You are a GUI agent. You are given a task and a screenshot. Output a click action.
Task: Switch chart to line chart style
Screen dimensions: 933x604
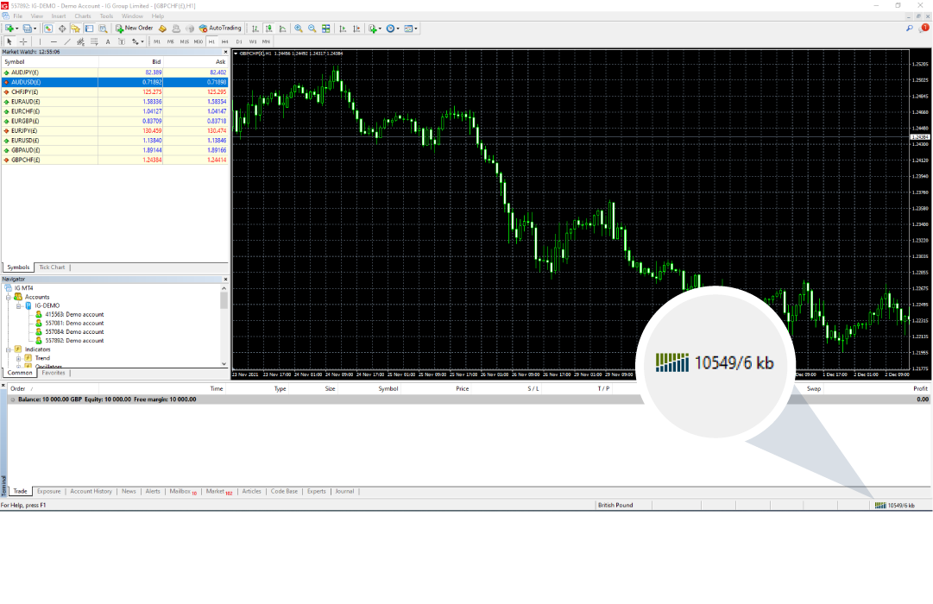[x=282, y=28]
